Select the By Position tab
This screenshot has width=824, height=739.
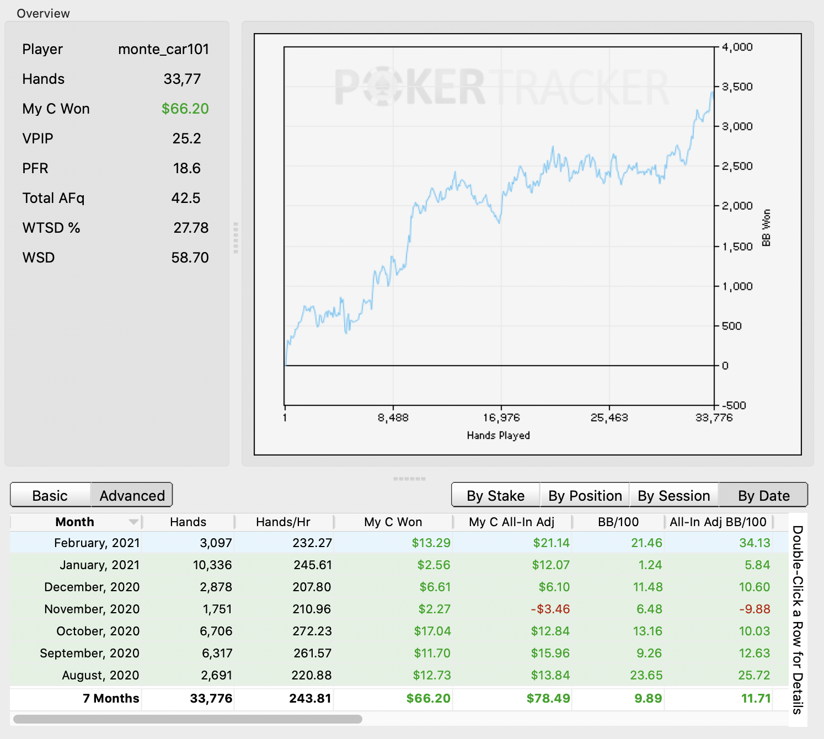(585, 495)
